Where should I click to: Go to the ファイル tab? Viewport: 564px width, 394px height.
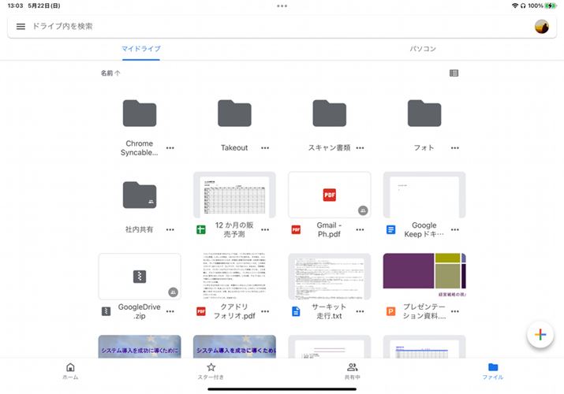(x=493, y=371)
